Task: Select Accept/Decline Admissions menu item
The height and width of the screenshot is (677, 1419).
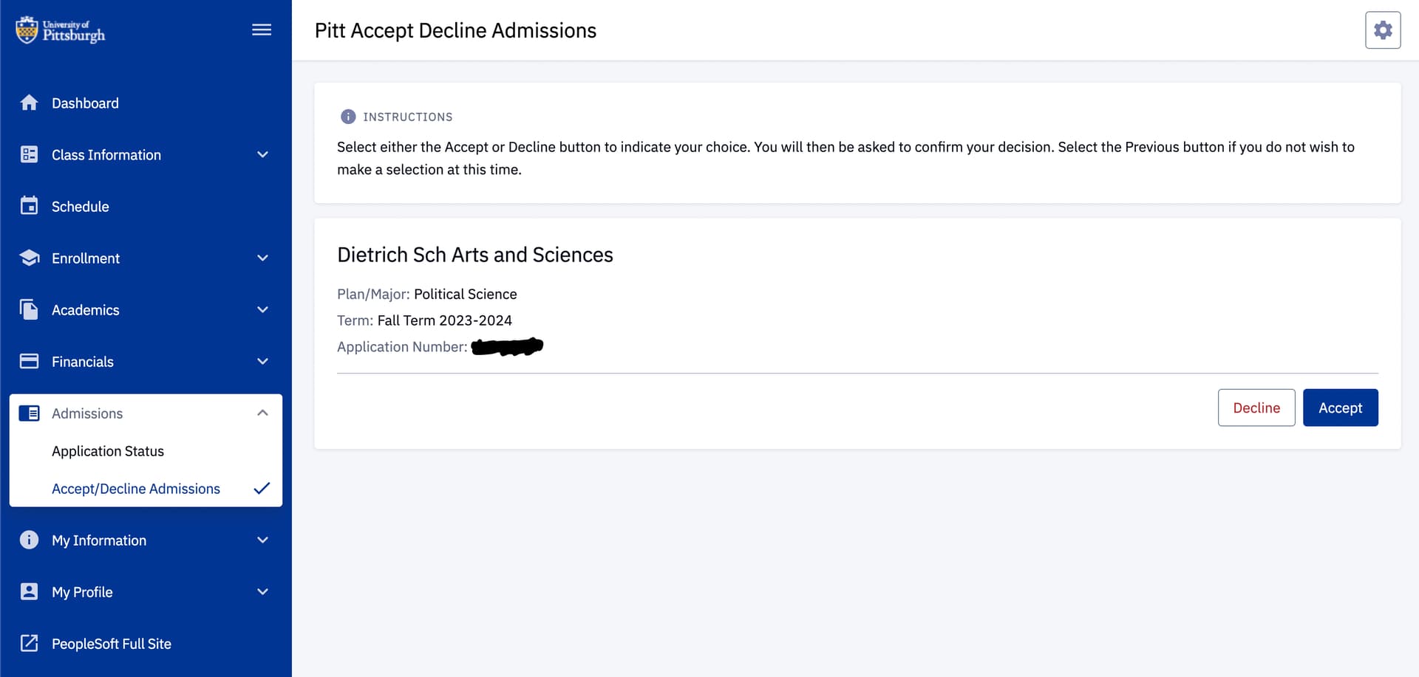Action: (x=136, y=489)
